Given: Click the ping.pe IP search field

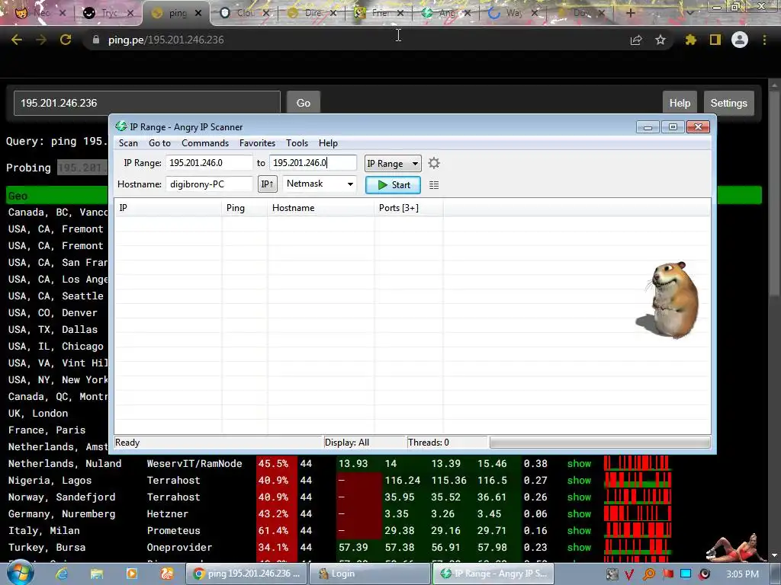Looking at the screenshot, I should (x=147, y=103).
